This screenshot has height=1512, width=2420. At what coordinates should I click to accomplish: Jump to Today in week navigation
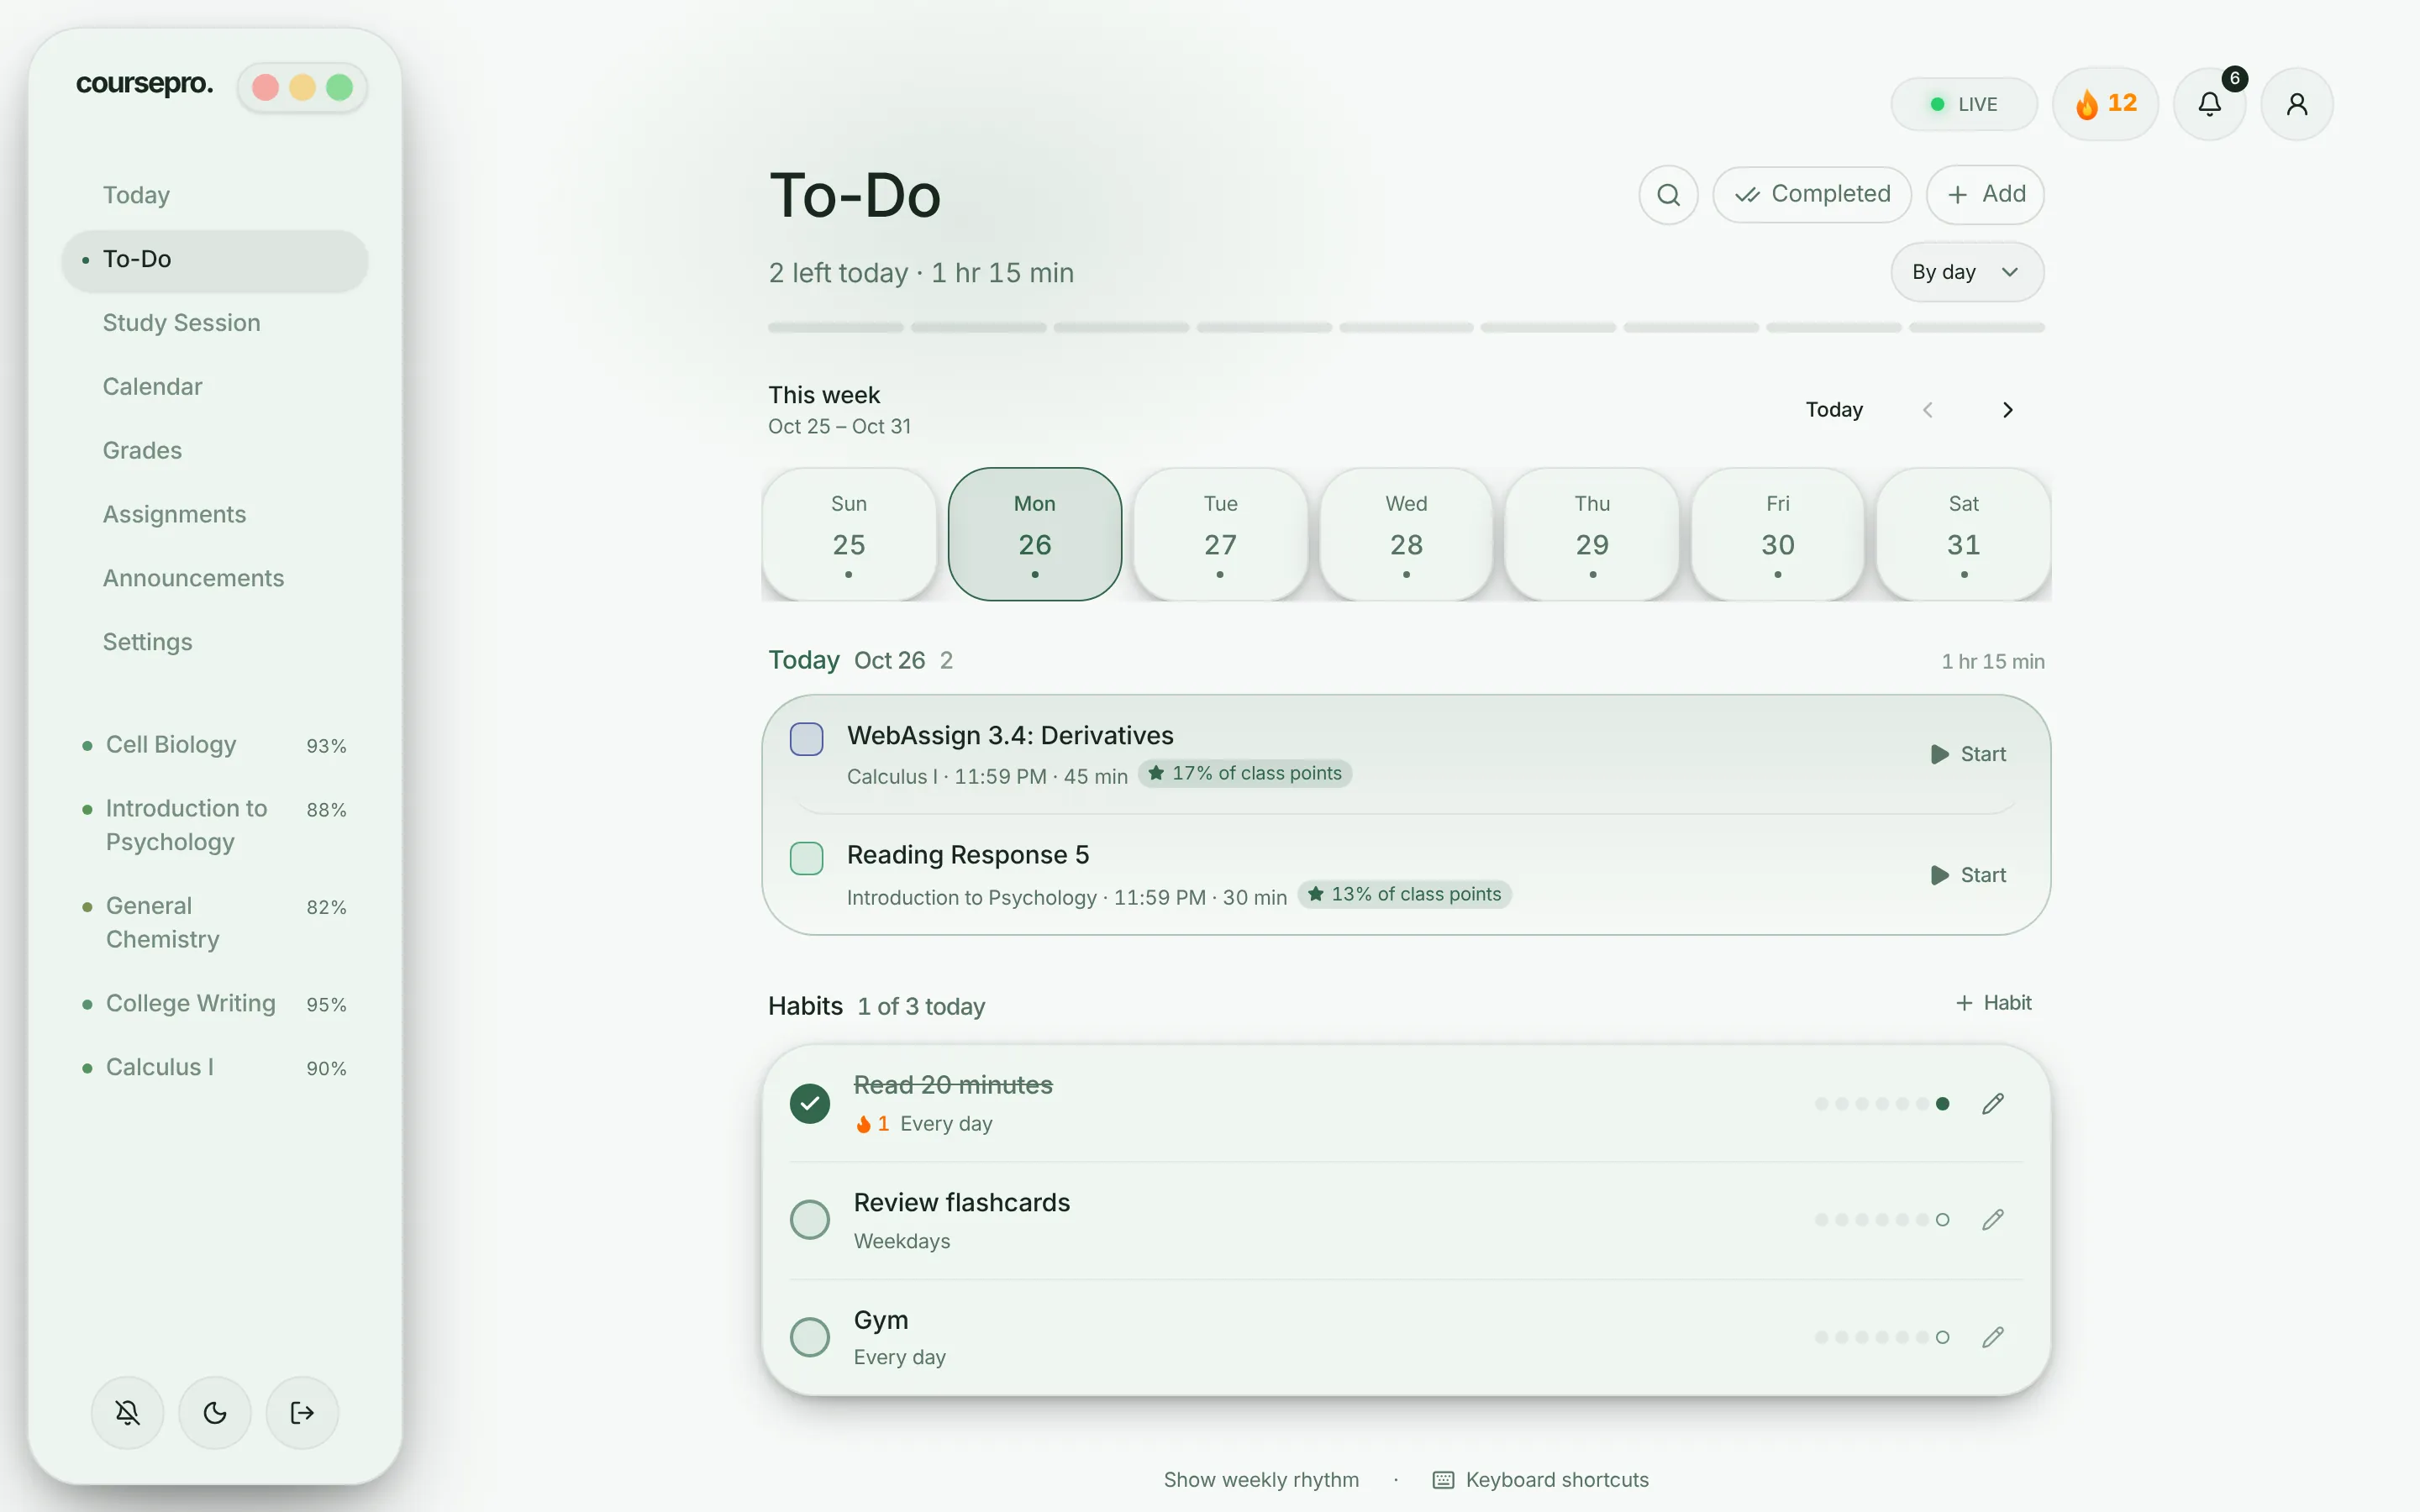point(1834,410)
